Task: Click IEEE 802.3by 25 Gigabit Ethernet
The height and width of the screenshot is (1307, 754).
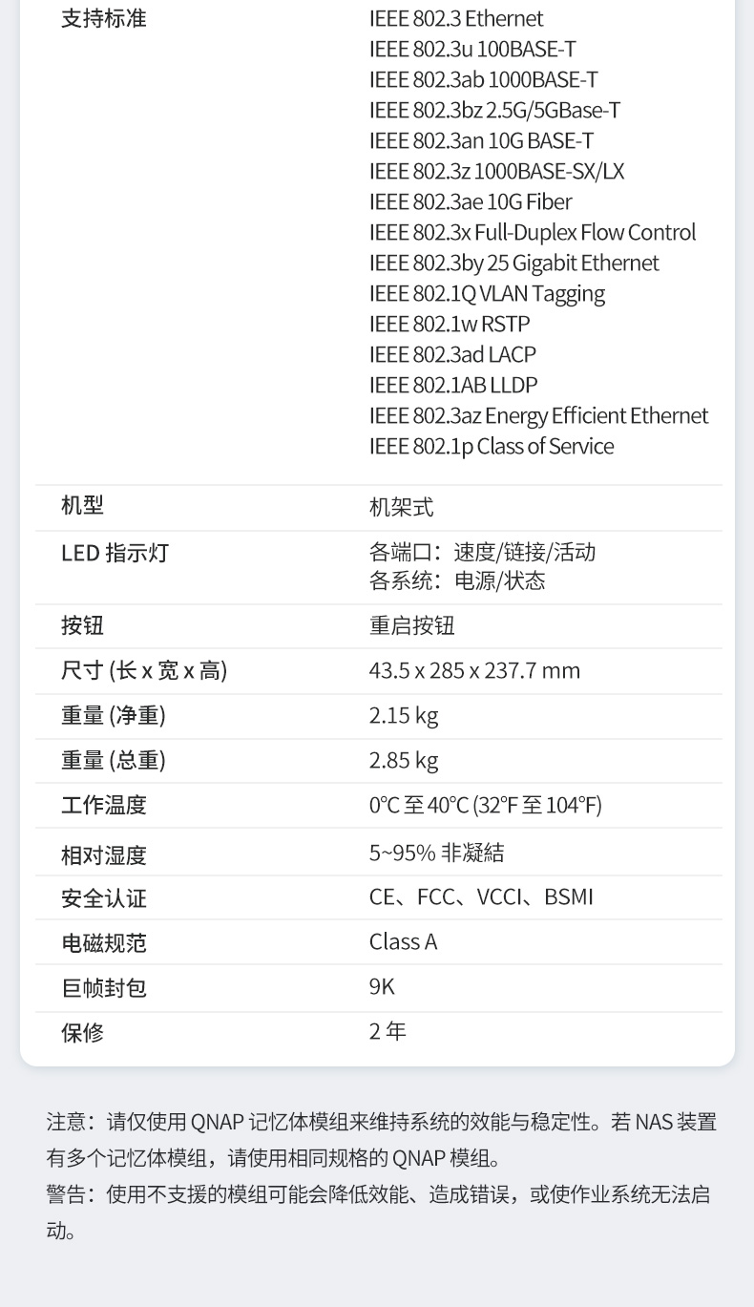Action: (x=513, y=264)
